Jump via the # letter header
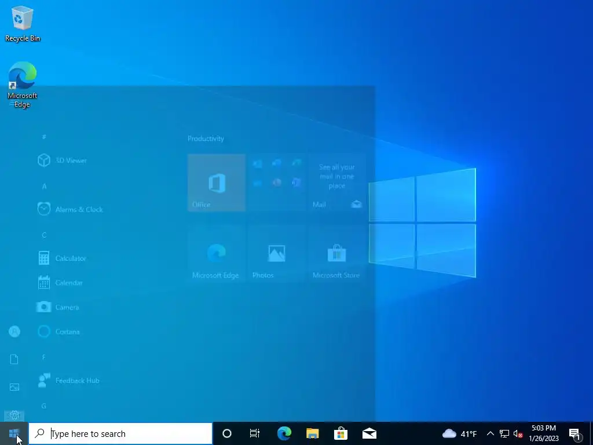Screen dimensions: 593x445 [x=44, y=137]
